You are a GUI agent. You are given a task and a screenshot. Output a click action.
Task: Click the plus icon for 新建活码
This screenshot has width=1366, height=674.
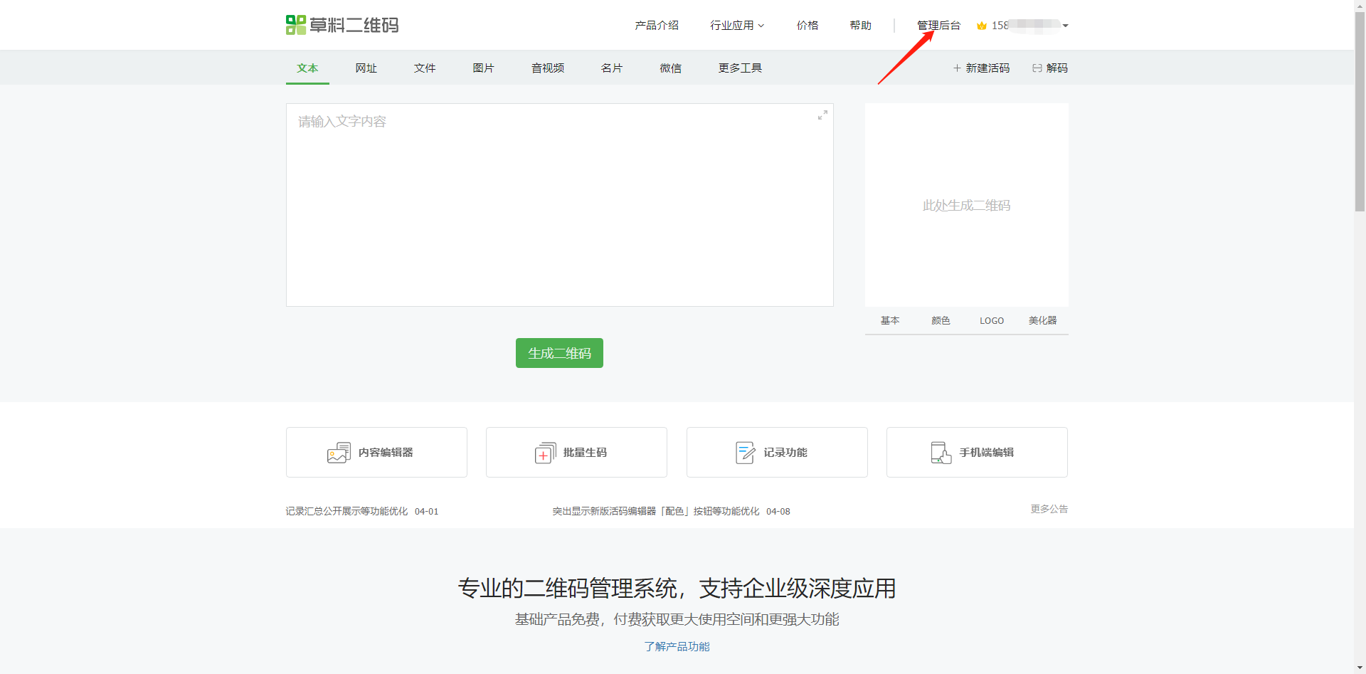pos(957,68)
